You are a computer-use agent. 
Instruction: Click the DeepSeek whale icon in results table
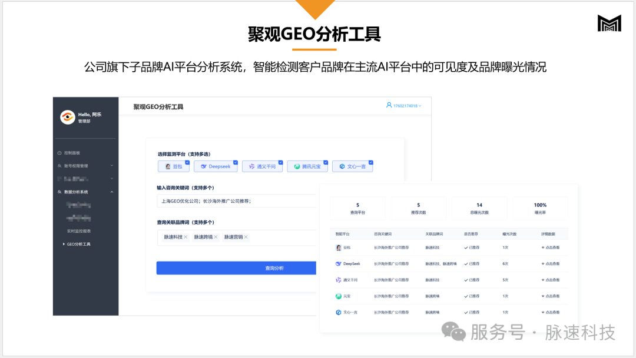tap(338, 263)
